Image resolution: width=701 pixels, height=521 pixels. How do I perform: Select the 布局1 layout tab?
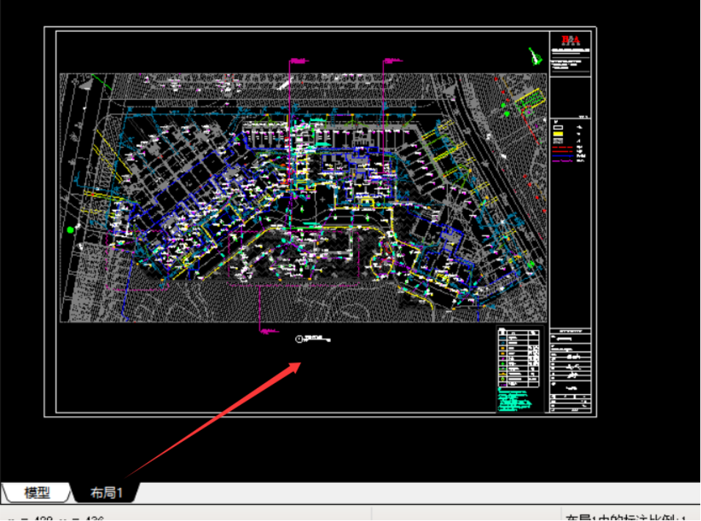click(x=106, y=492)
